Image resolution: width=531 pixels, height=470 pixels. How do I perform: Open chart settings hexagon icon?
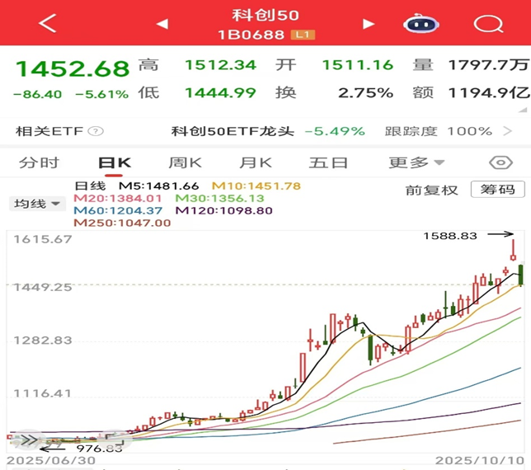(500, 163)
